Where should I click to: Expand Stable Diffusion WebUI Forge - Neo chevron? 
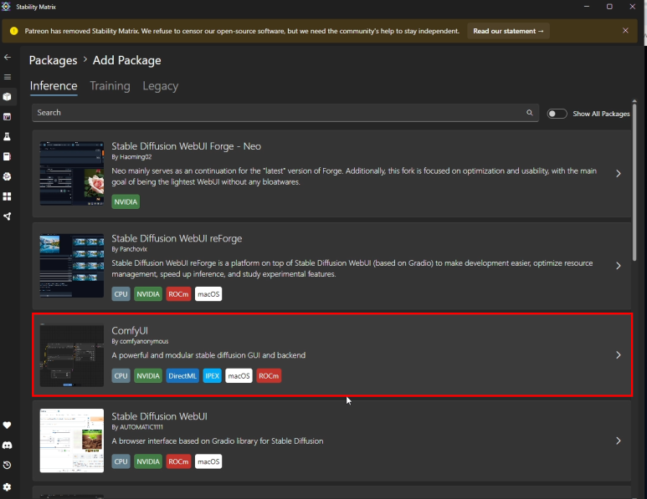618,174
